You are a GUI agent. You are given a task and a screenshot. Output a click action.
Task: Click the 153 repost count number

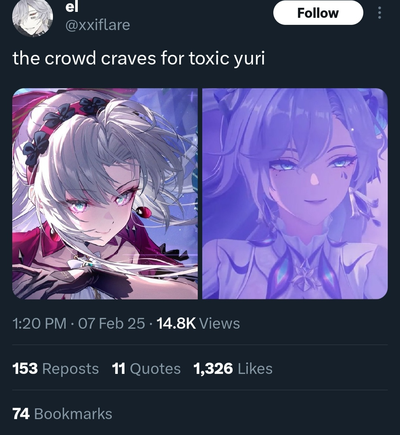tap(25, 369)
